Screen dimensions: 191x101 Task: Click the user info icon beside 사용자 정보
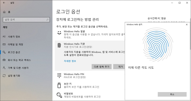pos(4,37)
